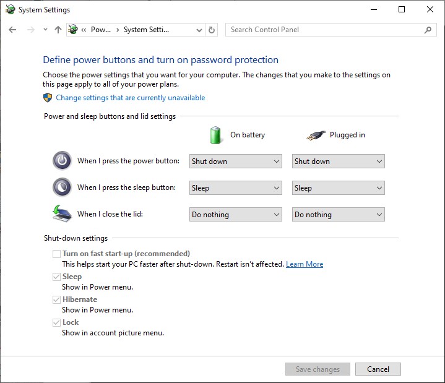Click 'Power and sleep buttons and lid settings' heading

[110, 116]
